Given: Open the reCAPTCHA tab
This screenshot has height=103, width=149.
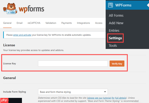Looking at the screenshot, I should [34, 23].
